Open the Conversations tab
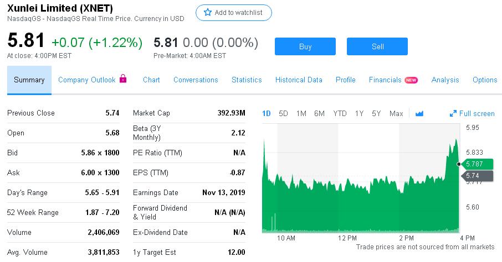The image size is (502, 262). (196, 80)
